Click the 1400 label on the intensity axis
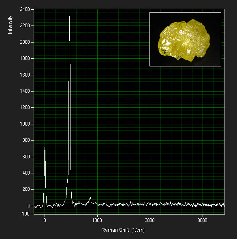The width and height of the screenshot is (237, 239). coord(25,91)
